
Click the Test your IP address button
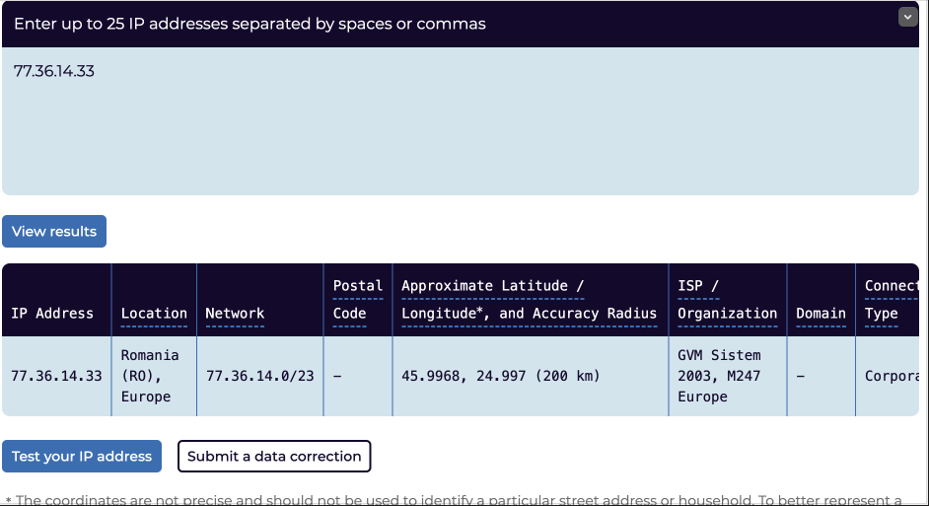pyautogui.click(x=83, y=456)
